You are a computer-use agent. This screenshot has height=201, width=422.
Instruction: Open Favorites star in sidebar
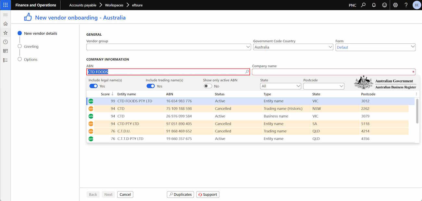[5, 33]
